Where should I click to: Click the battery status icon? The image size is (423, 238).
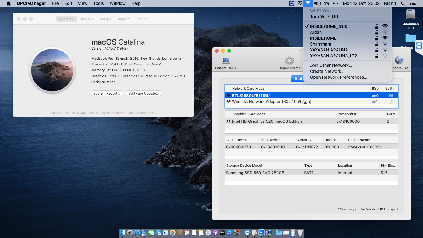click(334, 3)
